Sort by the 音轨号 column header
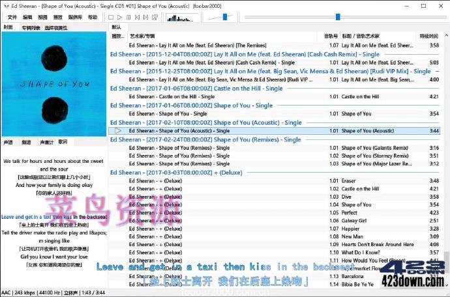Viewport: 450px width, 297px height. pyautogui.click(x=328, y=36)
